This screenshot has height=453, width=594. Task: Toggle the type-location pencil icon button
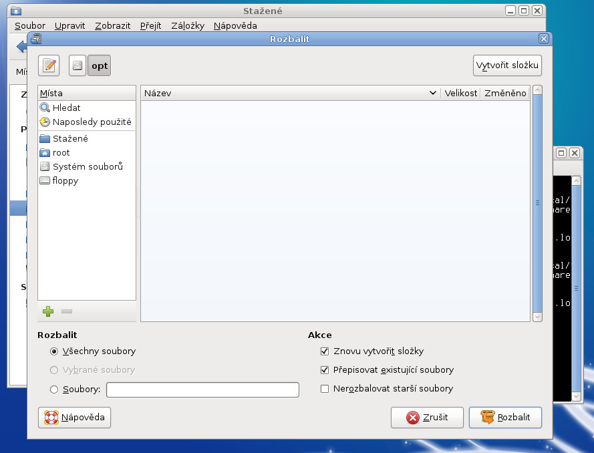click(x=49, y=65)
